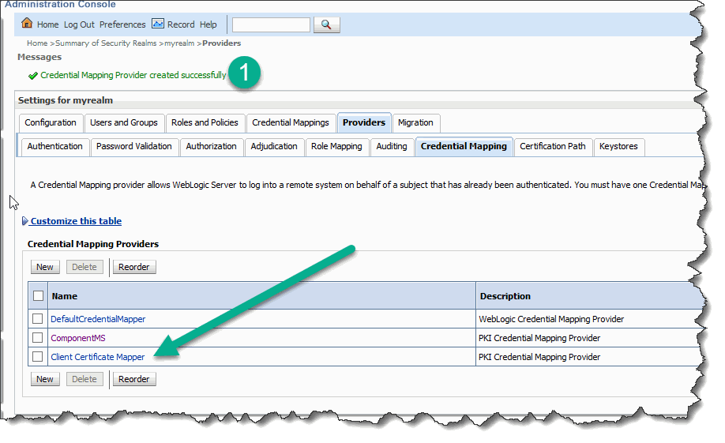This screenshot has height=443, width=725.
Task: Click Record link in toolbar
Action: [181, 24]
